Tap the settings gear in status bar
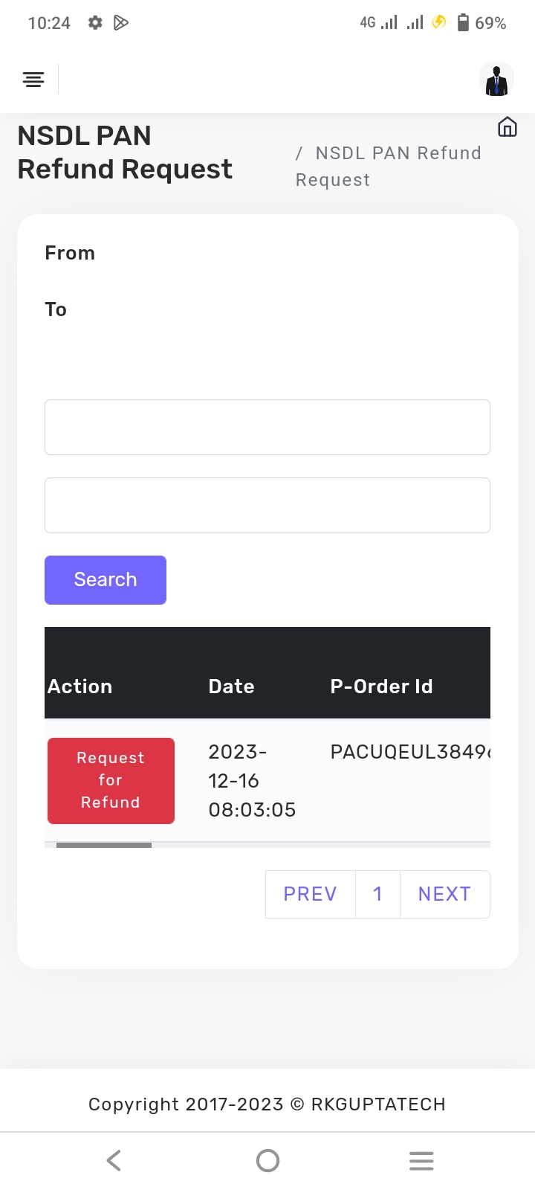This screenshot has width=535, height=1190. click(95, 23)
